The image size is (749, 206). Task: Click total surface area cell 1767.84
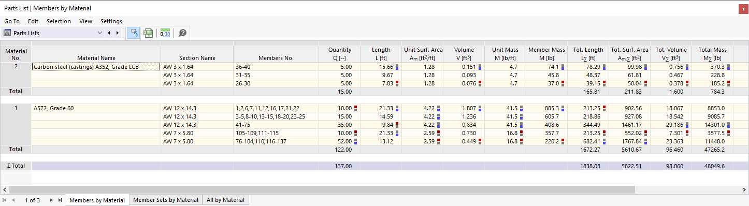pyautogui.click(x=630, y=141)
